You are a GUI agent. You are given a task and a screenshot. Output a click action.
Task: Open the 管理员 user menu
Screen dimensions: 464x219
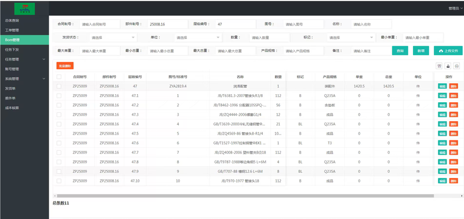(x=455, y=9)
